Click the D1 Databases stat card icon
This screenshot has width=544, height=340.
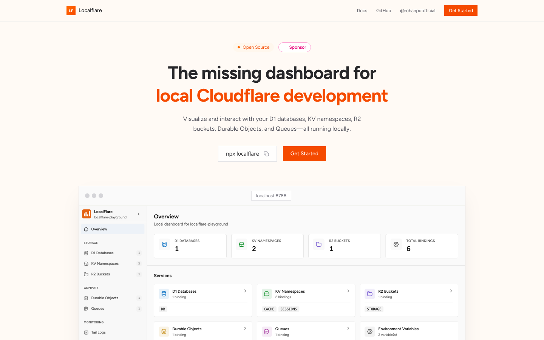[x=164, y=244]
